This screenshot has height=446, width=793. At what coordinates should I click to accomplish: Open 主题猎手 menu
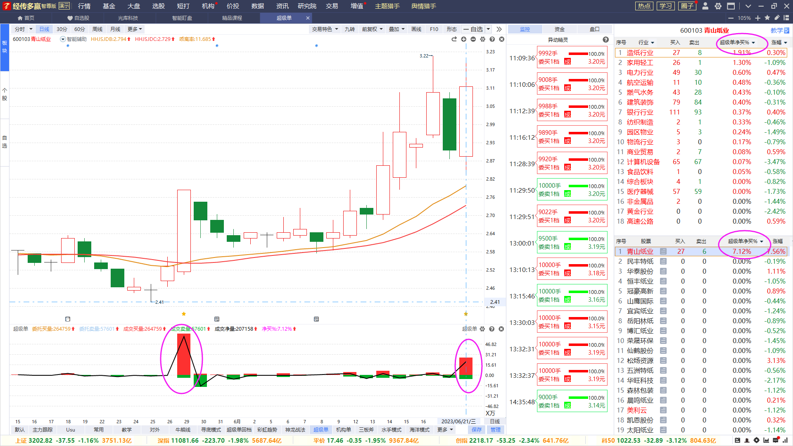[x=387, y=6]
